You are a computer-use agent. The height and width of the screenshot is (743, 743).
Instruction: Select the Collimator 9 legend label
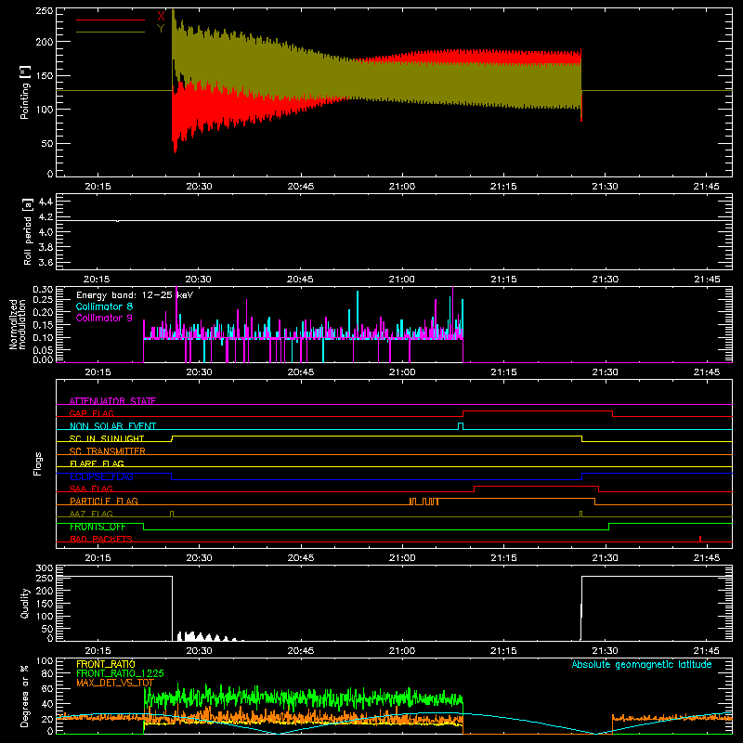pyautogui.click(x=104, y=318)
